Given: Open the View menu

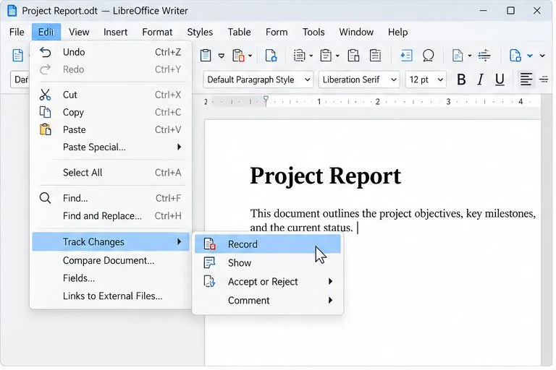Looking at the screenshot, I should coord(79,32).
